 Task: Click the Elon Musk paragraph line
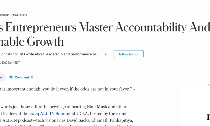(x=63, y=107)
